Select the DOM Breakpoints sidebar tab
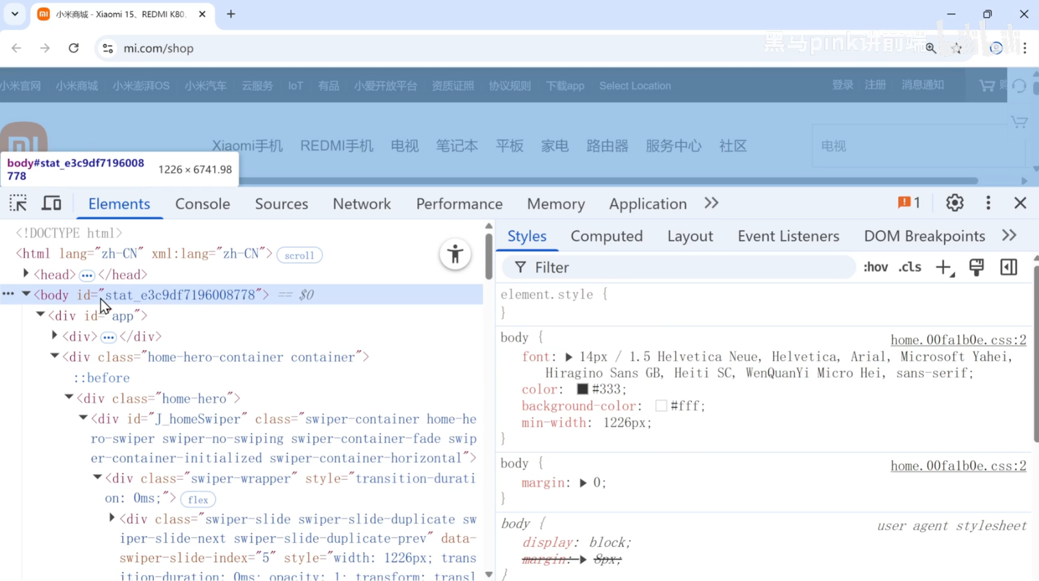 (924, 236)
